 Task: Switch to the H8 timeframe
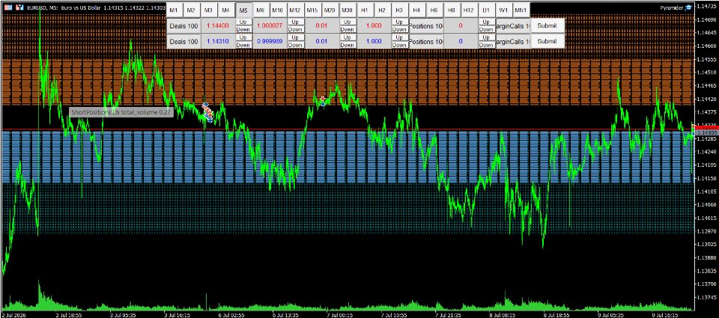pos(451,10)
